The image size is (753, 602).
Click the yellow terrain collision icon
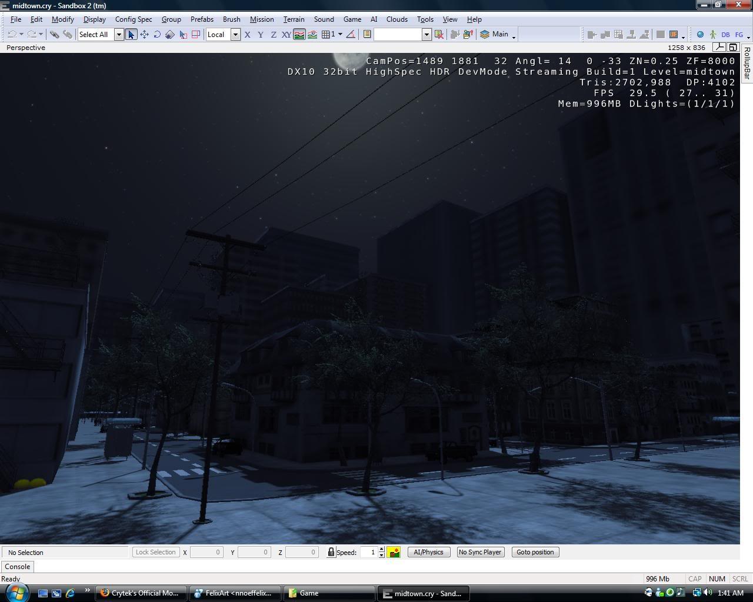click(x=394, y=552)
